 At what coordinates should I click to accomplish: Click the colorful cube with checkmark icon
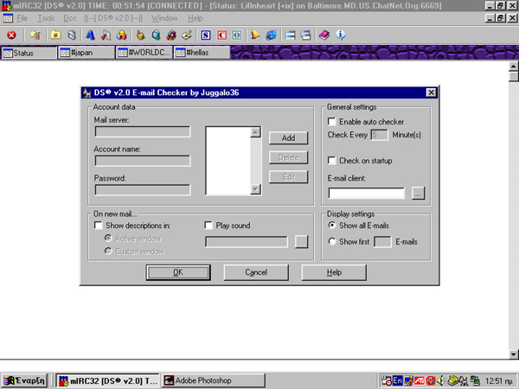(x=171, y=35)
